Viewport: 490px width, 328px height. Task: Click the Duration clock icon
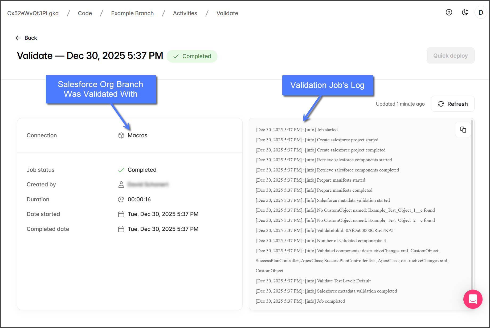tap(121, 199)
